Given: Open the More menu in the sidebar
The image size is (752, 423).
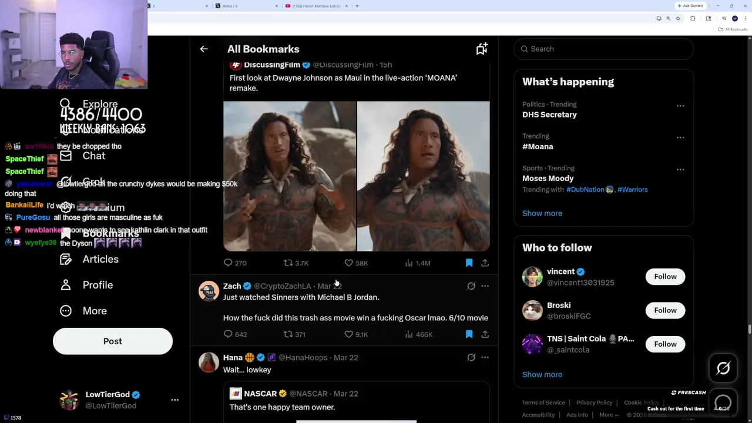Looking at the screenshot, I should pyautogui.click(x=83, y=311).
